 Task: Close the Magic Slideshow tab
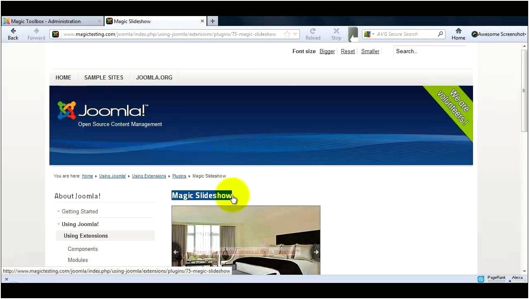(x=202, y=21)
